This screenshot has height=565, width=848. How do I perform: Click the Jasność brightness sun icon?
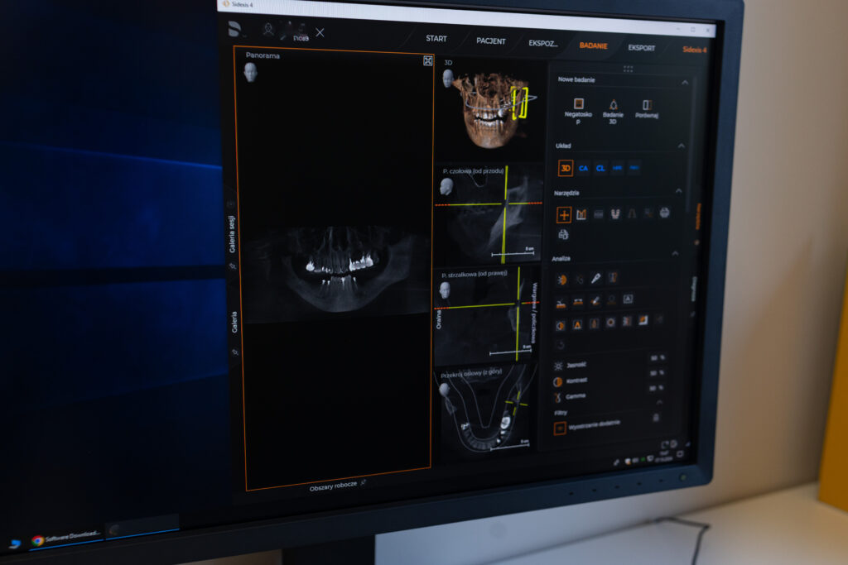[557, 366]
